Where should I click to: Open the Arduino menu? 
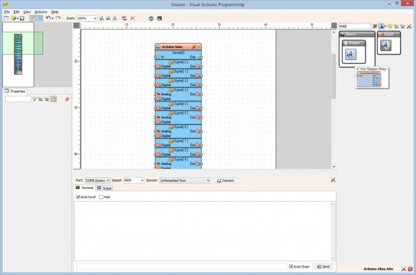tap(41, 12)
